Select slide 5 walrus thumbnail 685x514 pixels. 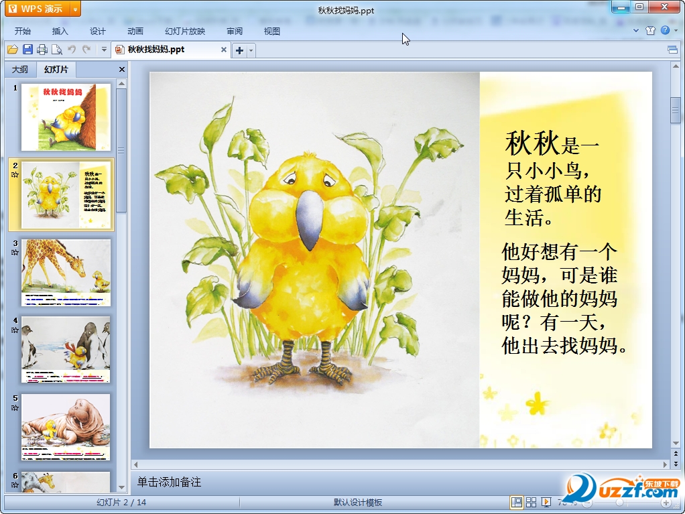(66, 427)
